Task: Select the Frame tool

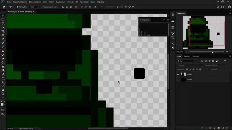Action: (3, 35)
